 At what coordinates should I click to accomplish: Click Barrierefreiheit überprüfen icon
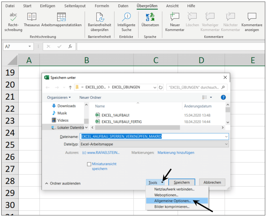pos(99,22)
